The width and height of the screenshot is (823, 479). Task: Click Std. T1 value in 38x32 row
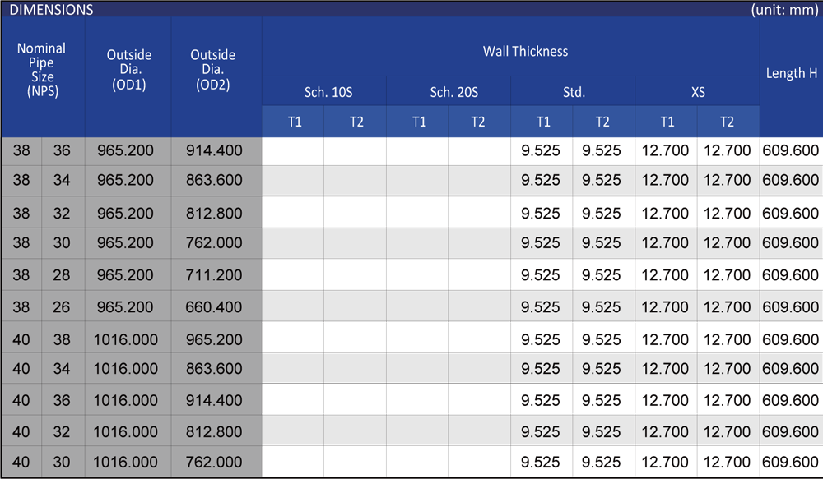point(541,214)
